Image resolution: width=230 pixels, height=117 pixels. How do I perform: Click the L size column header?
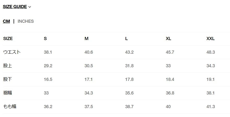click(x=126, y=39)
